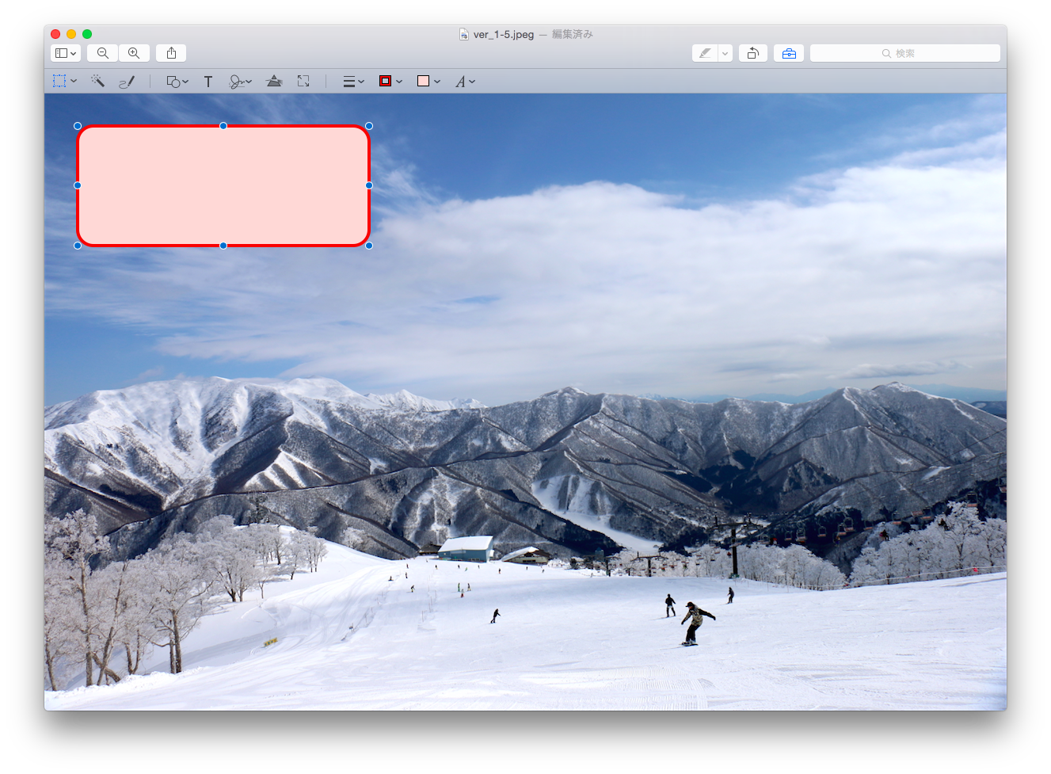The image size is (1051, 774).
Task: Add a text box with Text tool
Action: (x=208, y=81)
